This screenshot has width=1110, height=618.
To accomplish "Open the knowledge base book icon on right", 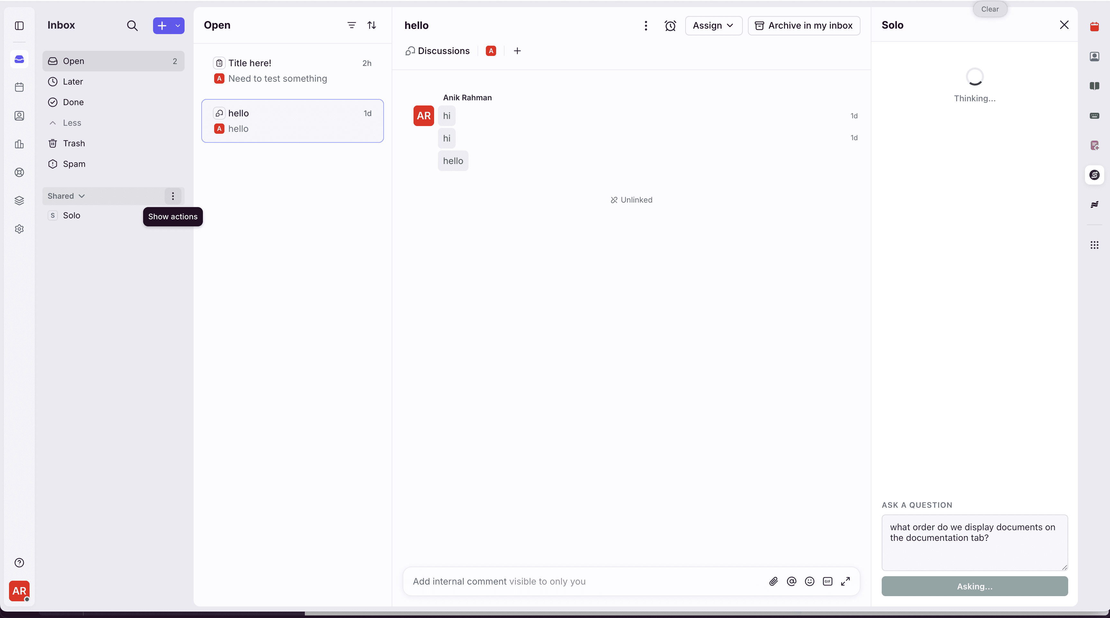I will click(x=1095, y=86).
